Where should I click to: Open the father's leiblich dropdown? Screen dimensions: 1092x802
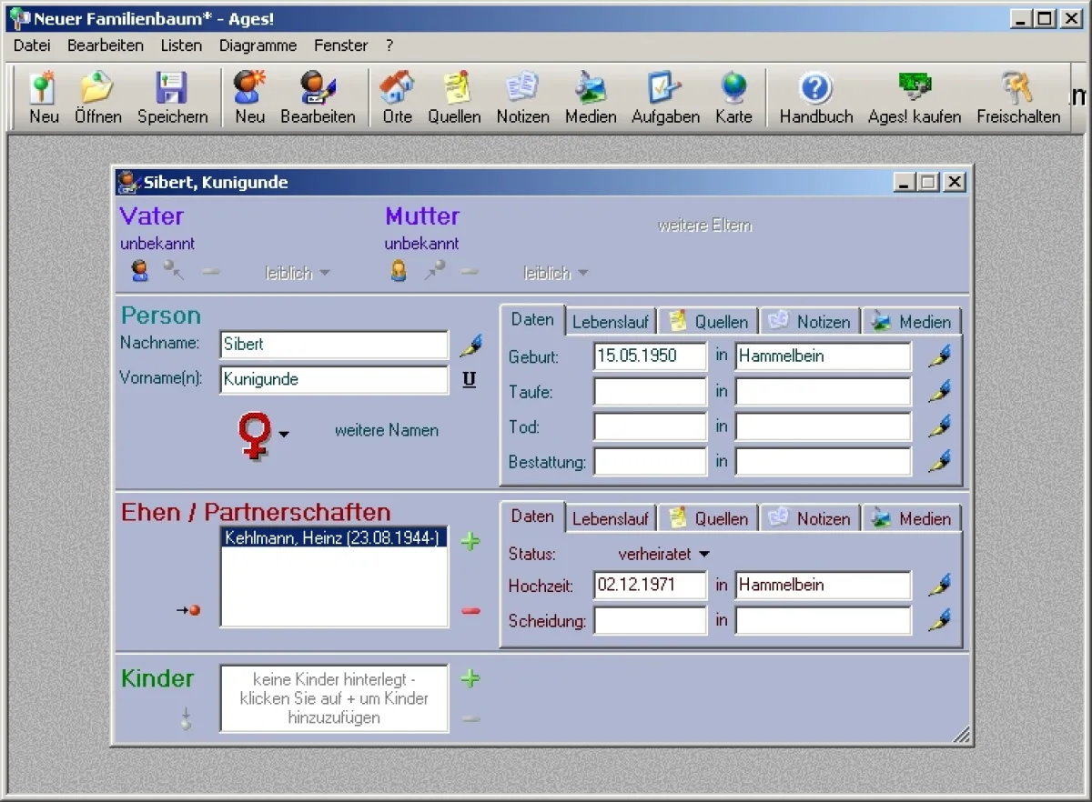(x=298, y=273)
